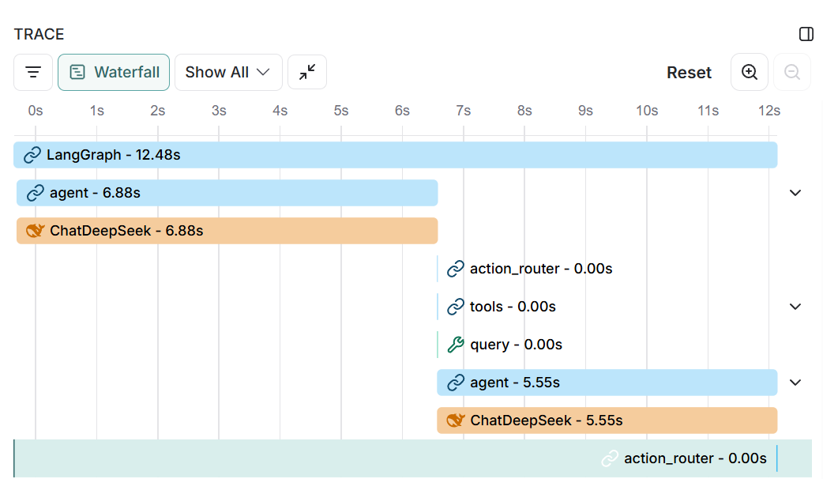Select the highlighted action_router row at bottom

click(412, 458)
